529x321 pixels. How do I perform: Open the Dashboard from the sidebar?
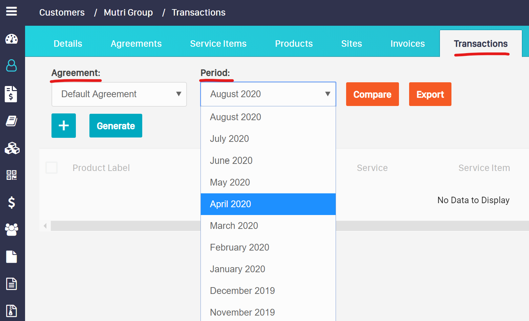(12, 39)
